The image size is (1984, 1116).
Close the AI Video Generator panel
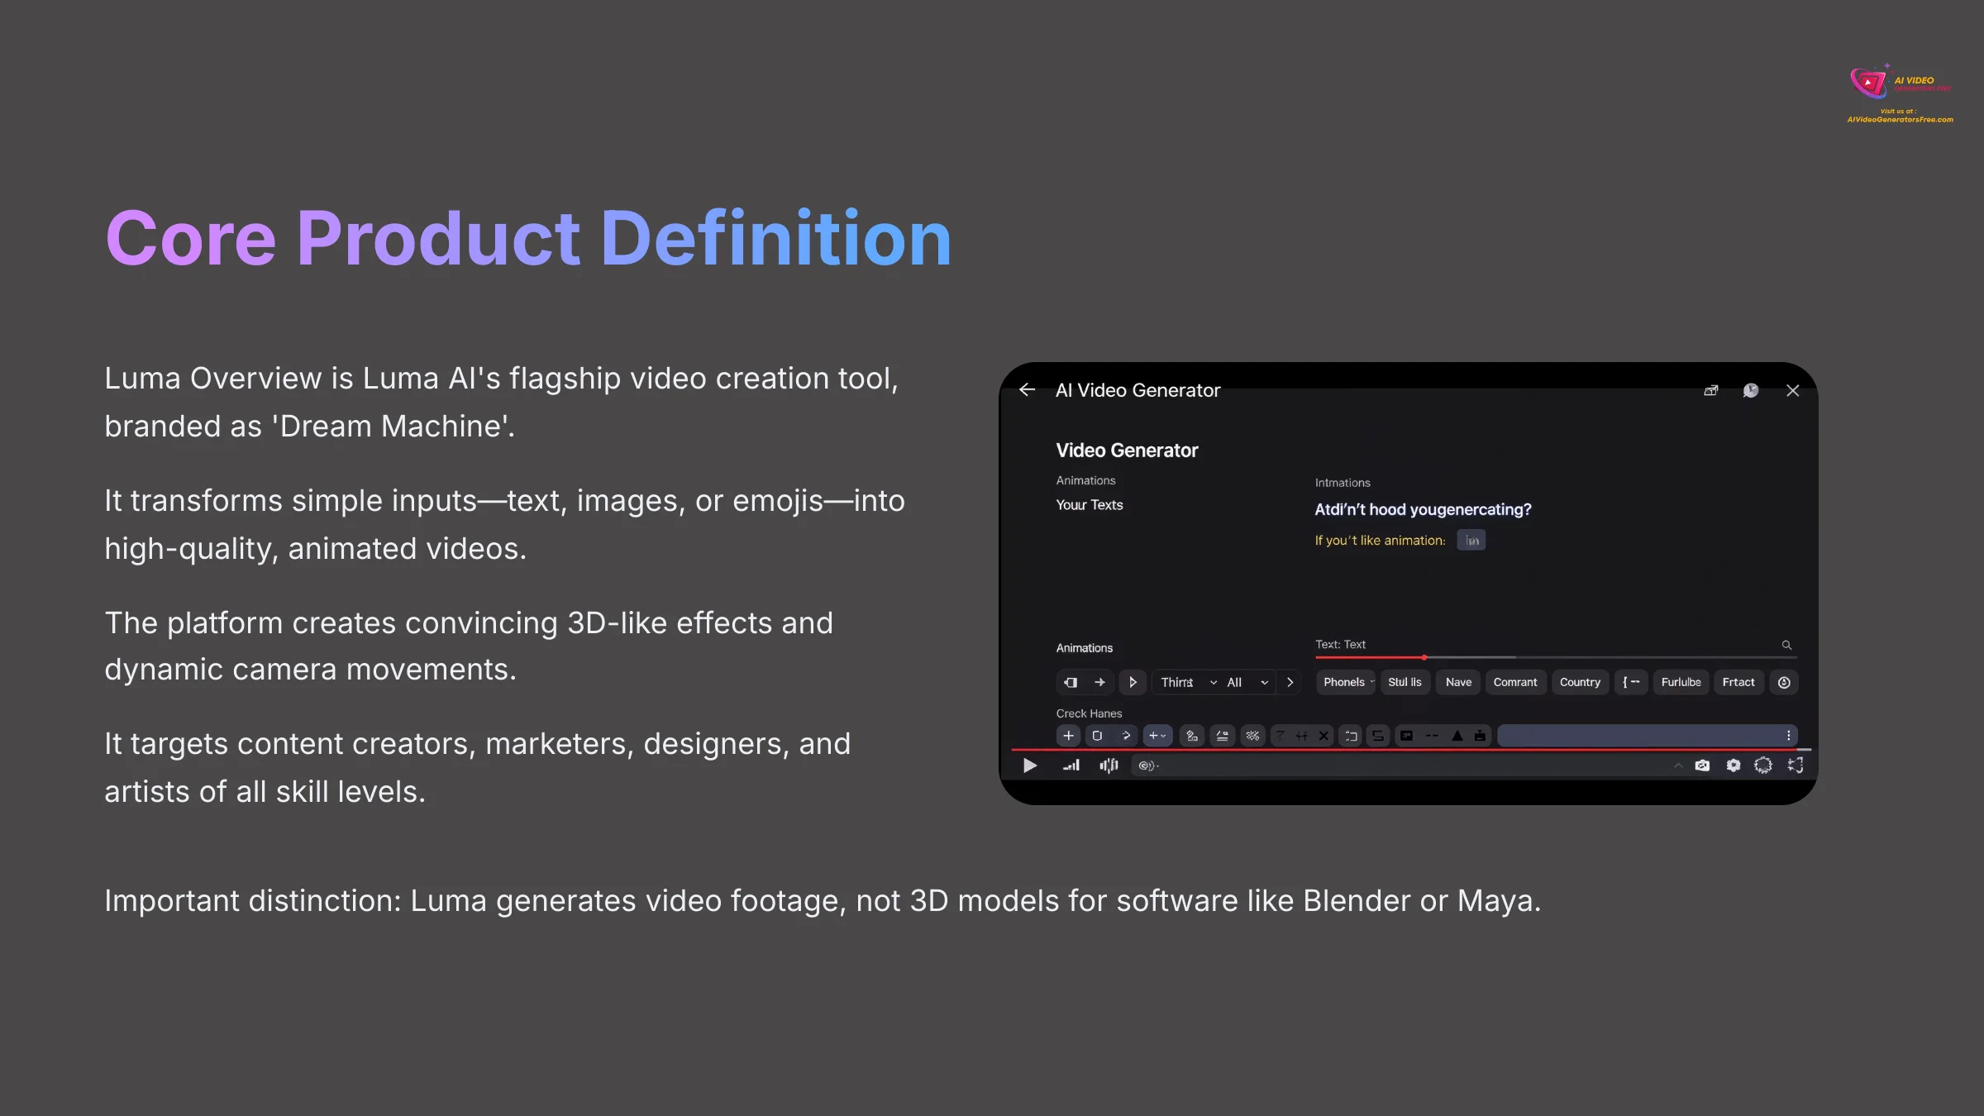[x=1792, y=390]
